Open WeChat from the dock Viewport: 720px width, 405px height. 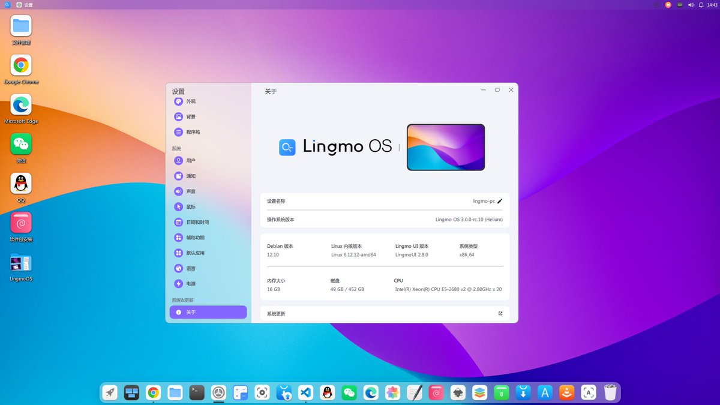tap(349, 393)
